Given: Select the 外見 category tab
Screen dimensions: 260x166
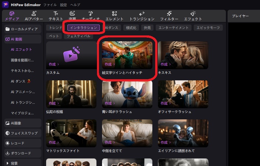Looking at the screenshot, I should (x=147, y=28).
